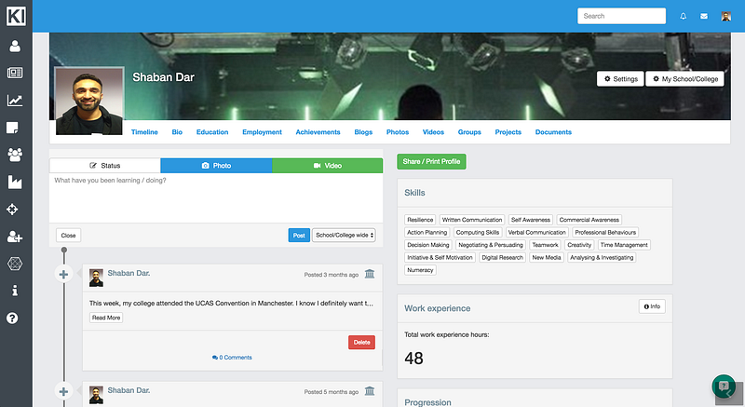
Task: Open the info icon in sidebar
Action: [x=15, y=291]
